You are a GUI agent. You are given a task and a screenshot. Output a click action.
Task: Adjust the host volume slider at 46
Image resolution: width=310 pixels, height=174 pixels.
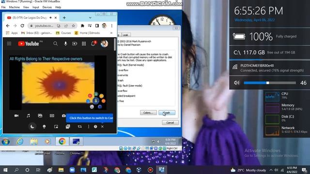270,83
